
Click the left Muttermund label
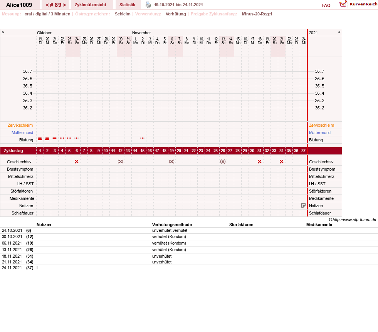(x=22, y=132)
